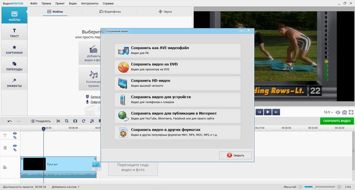Screen dimensions: 355x190
Task: Switch to the Видеофоны tab
Action: point(110,12)
